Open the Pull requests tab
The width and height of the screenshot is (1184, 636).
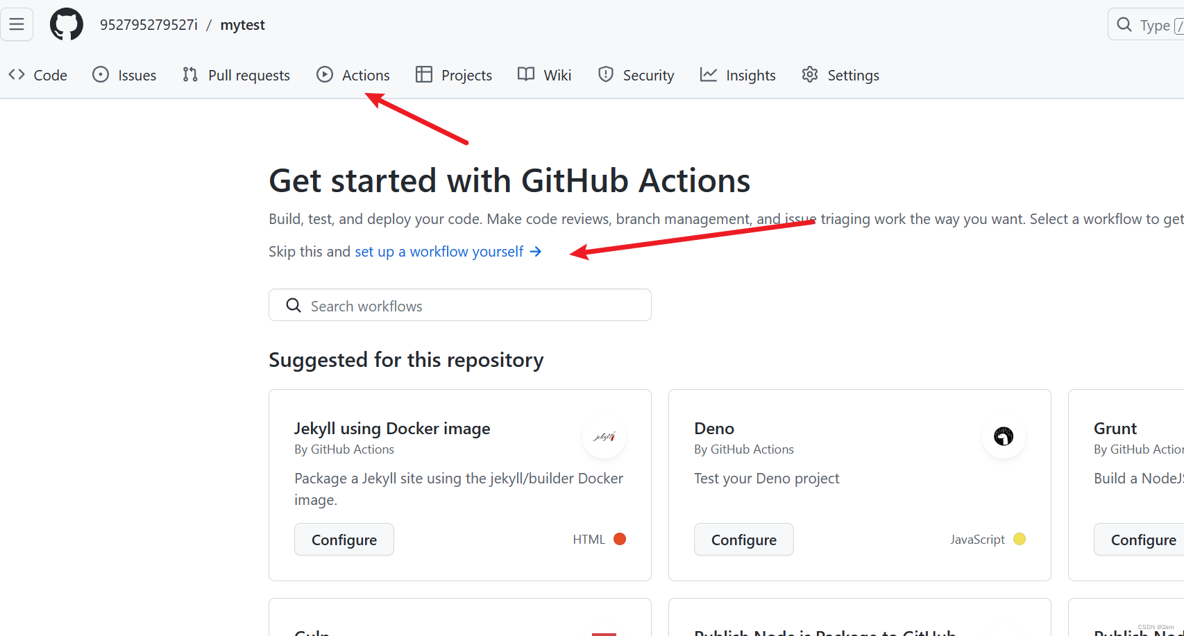pyautogui.click(x=236, y=75)
